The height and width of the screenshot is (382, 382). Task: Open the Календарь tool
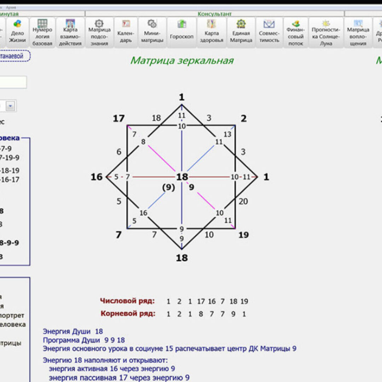point(126,33)
